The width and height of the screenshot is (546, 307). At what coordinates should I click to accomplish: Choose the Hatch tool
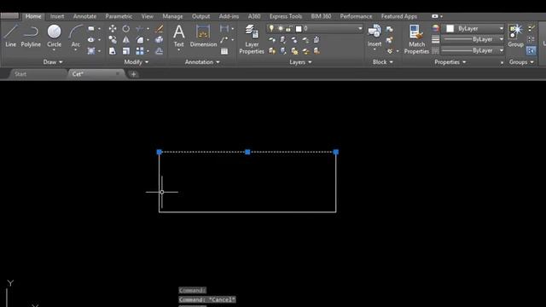point(91,51)
